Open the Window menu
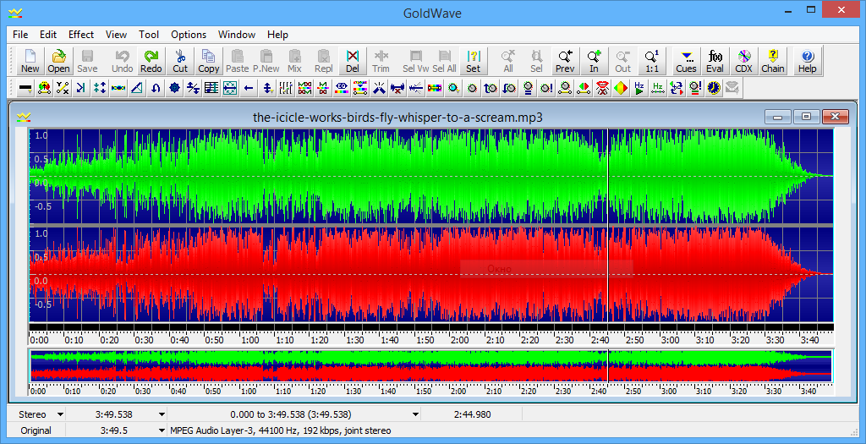Screen dimensions: 866x444 [237, 34]
